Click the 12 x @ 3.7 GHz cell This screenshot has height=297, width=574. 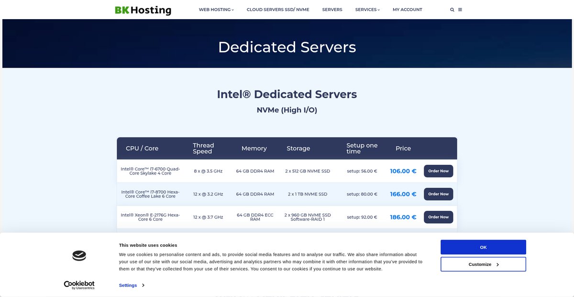point(208,217)
